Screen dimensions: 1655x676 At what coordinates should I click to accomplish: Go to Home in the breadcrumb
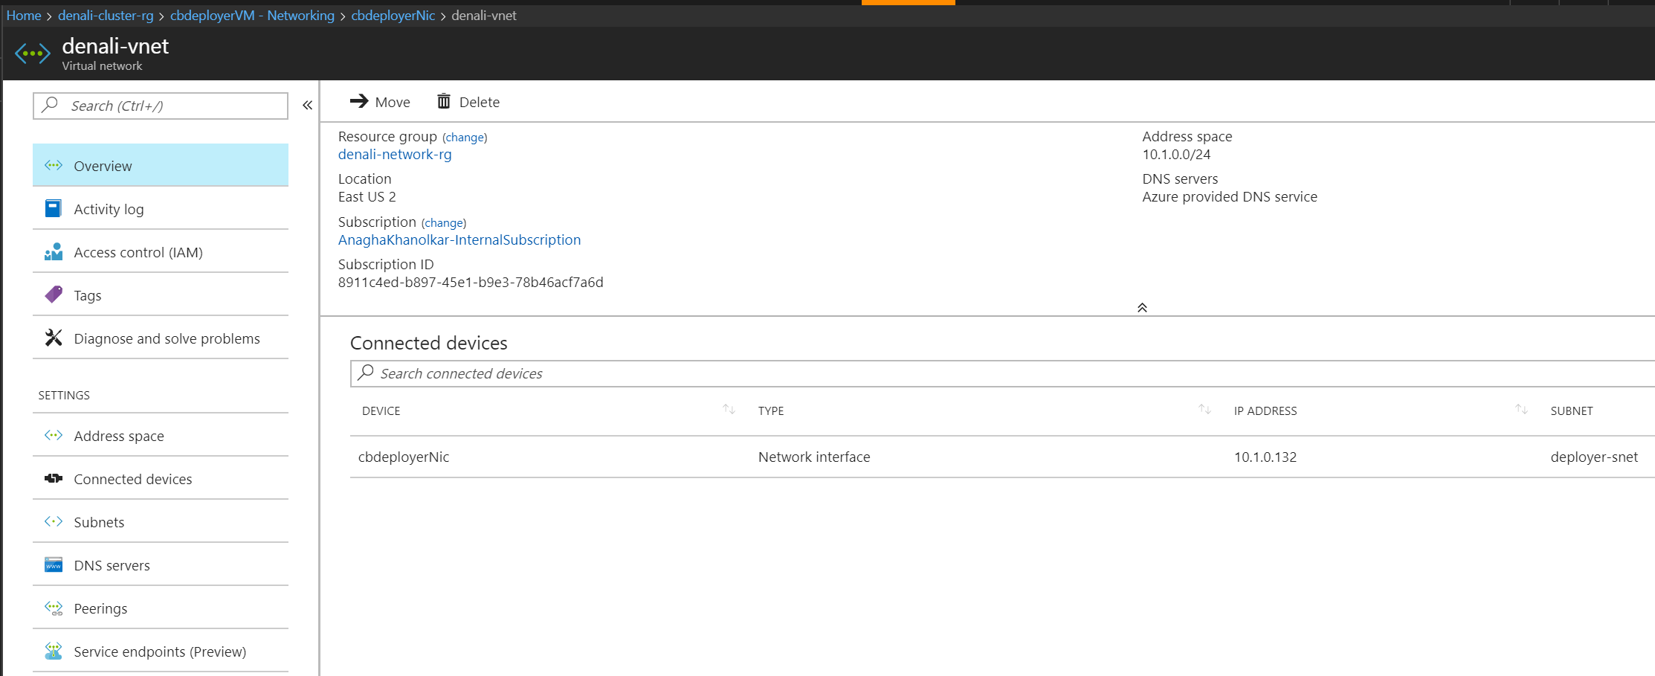point(24,16)
